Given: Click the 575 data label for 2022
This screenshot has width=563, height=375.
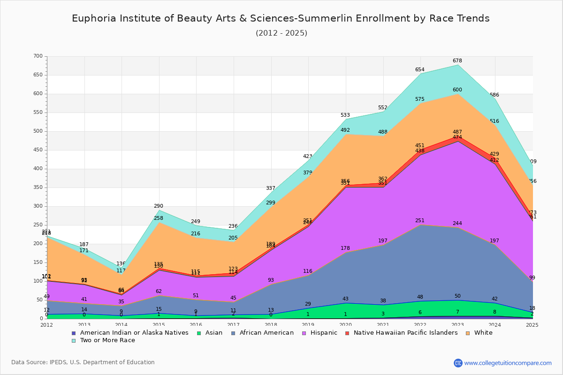Looking at the screenshot, I should pos(420,99).
